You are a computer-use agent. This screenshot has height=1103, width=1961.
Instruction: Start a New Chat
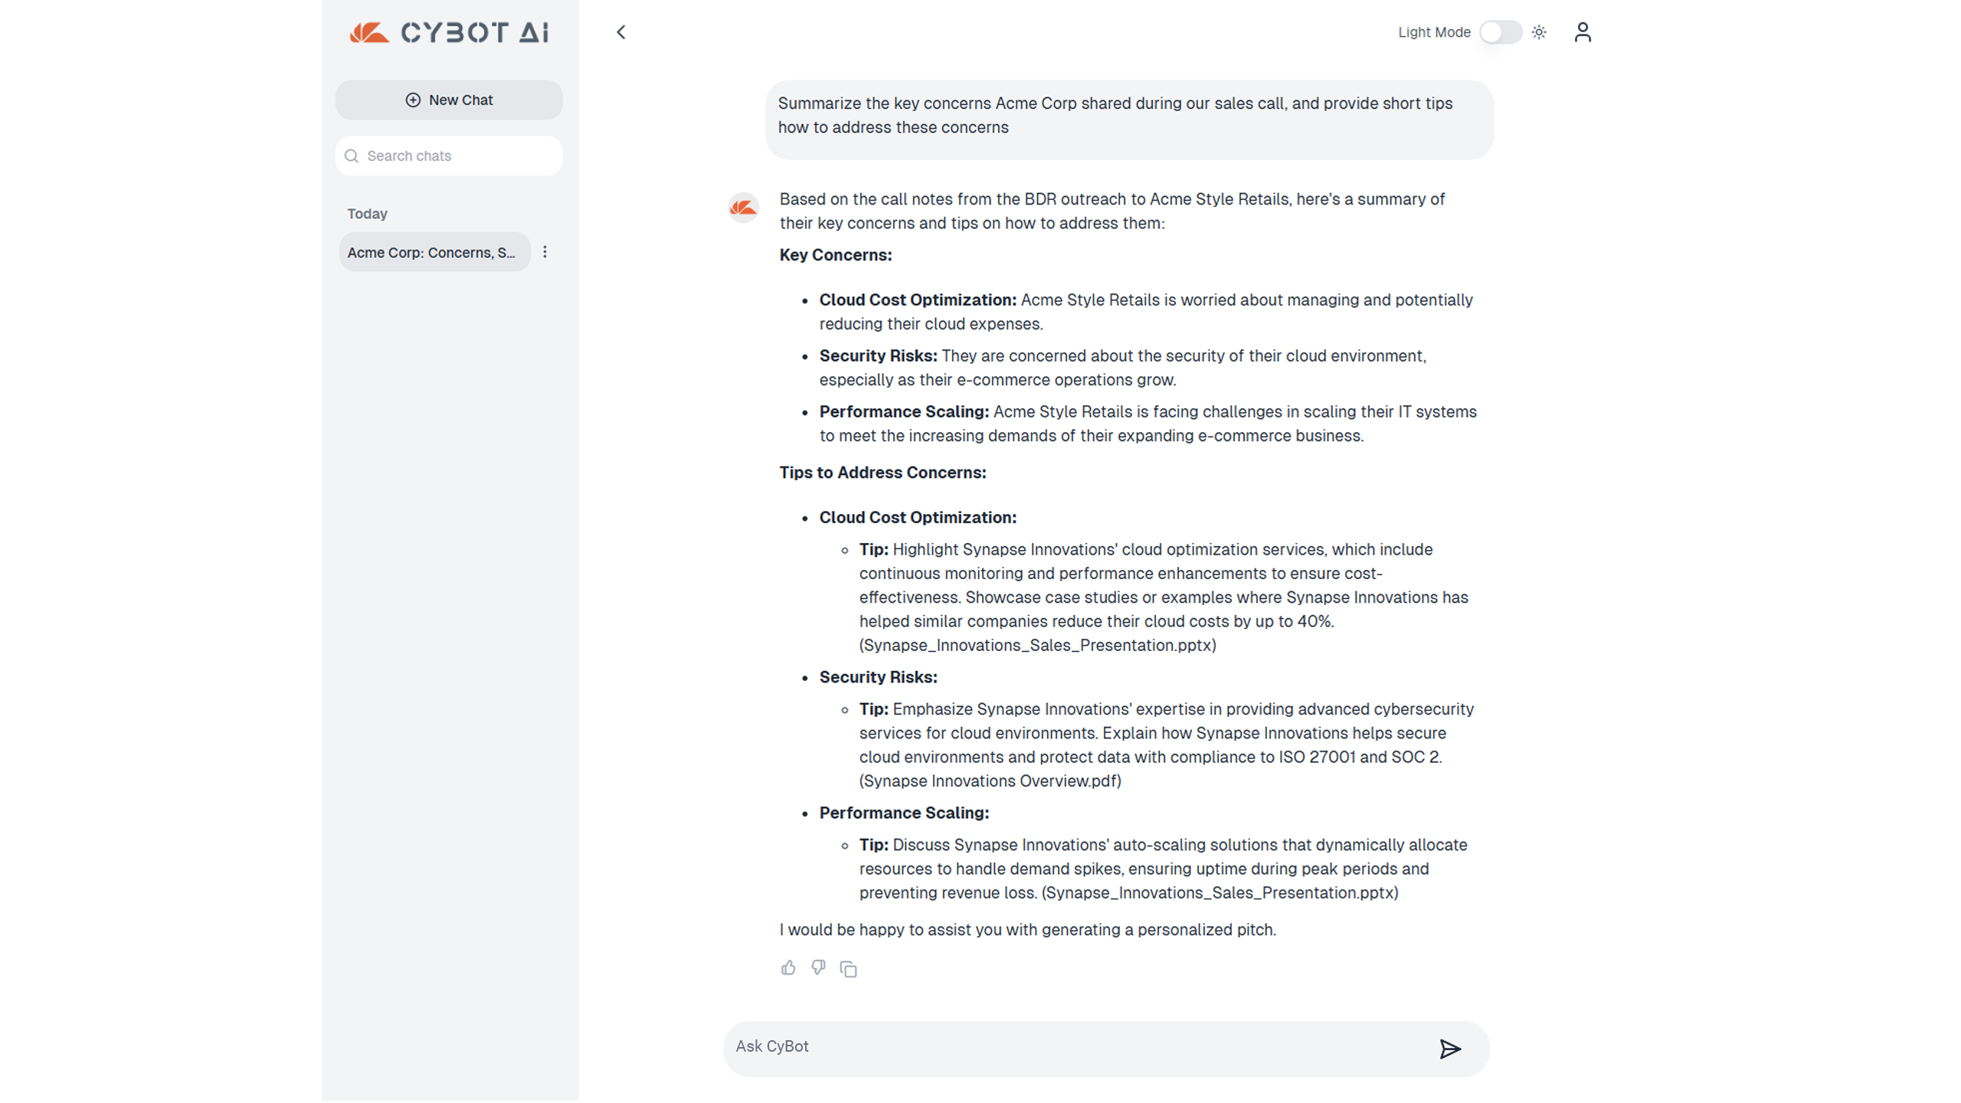click(x=449, y=100)
